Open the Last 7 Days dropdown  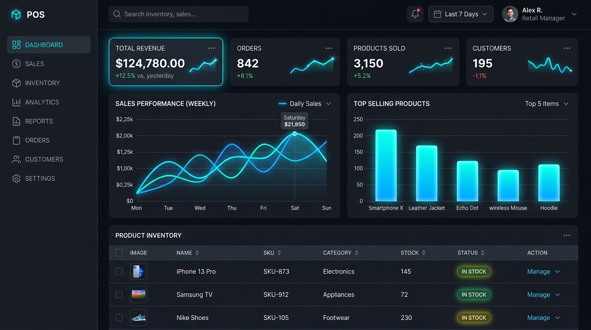(460, 14)
